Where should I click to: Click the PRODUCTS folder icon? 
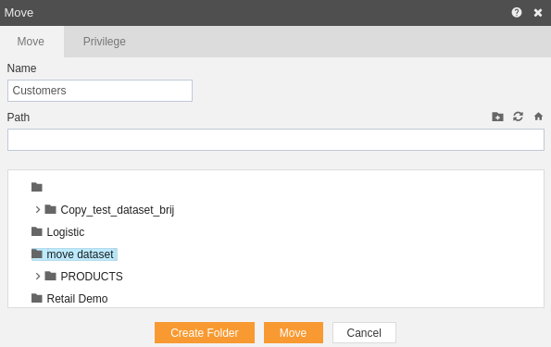pos(51,277)
